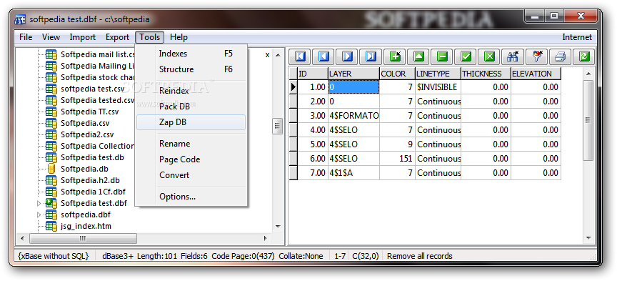Close the file tree panel with the x
The height and width of the screenshot is (281, 617).
pyautogui.click(x=267, y=55)
